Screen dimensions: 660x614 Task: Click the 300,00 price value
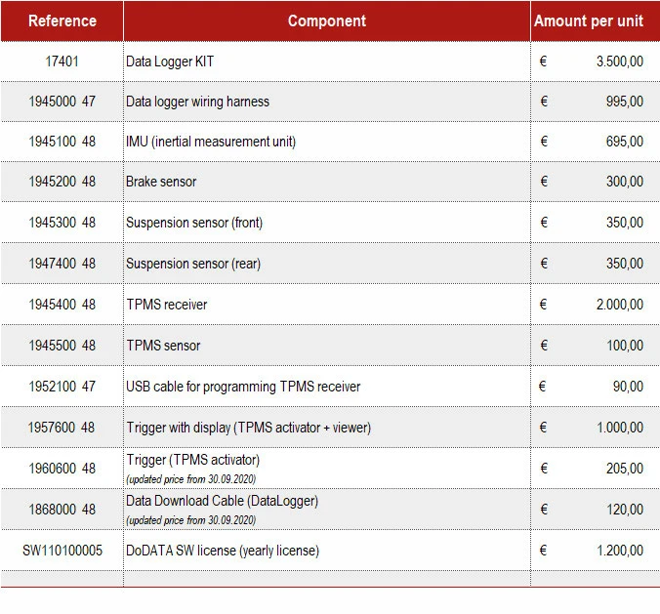click(x=625, y=182)
